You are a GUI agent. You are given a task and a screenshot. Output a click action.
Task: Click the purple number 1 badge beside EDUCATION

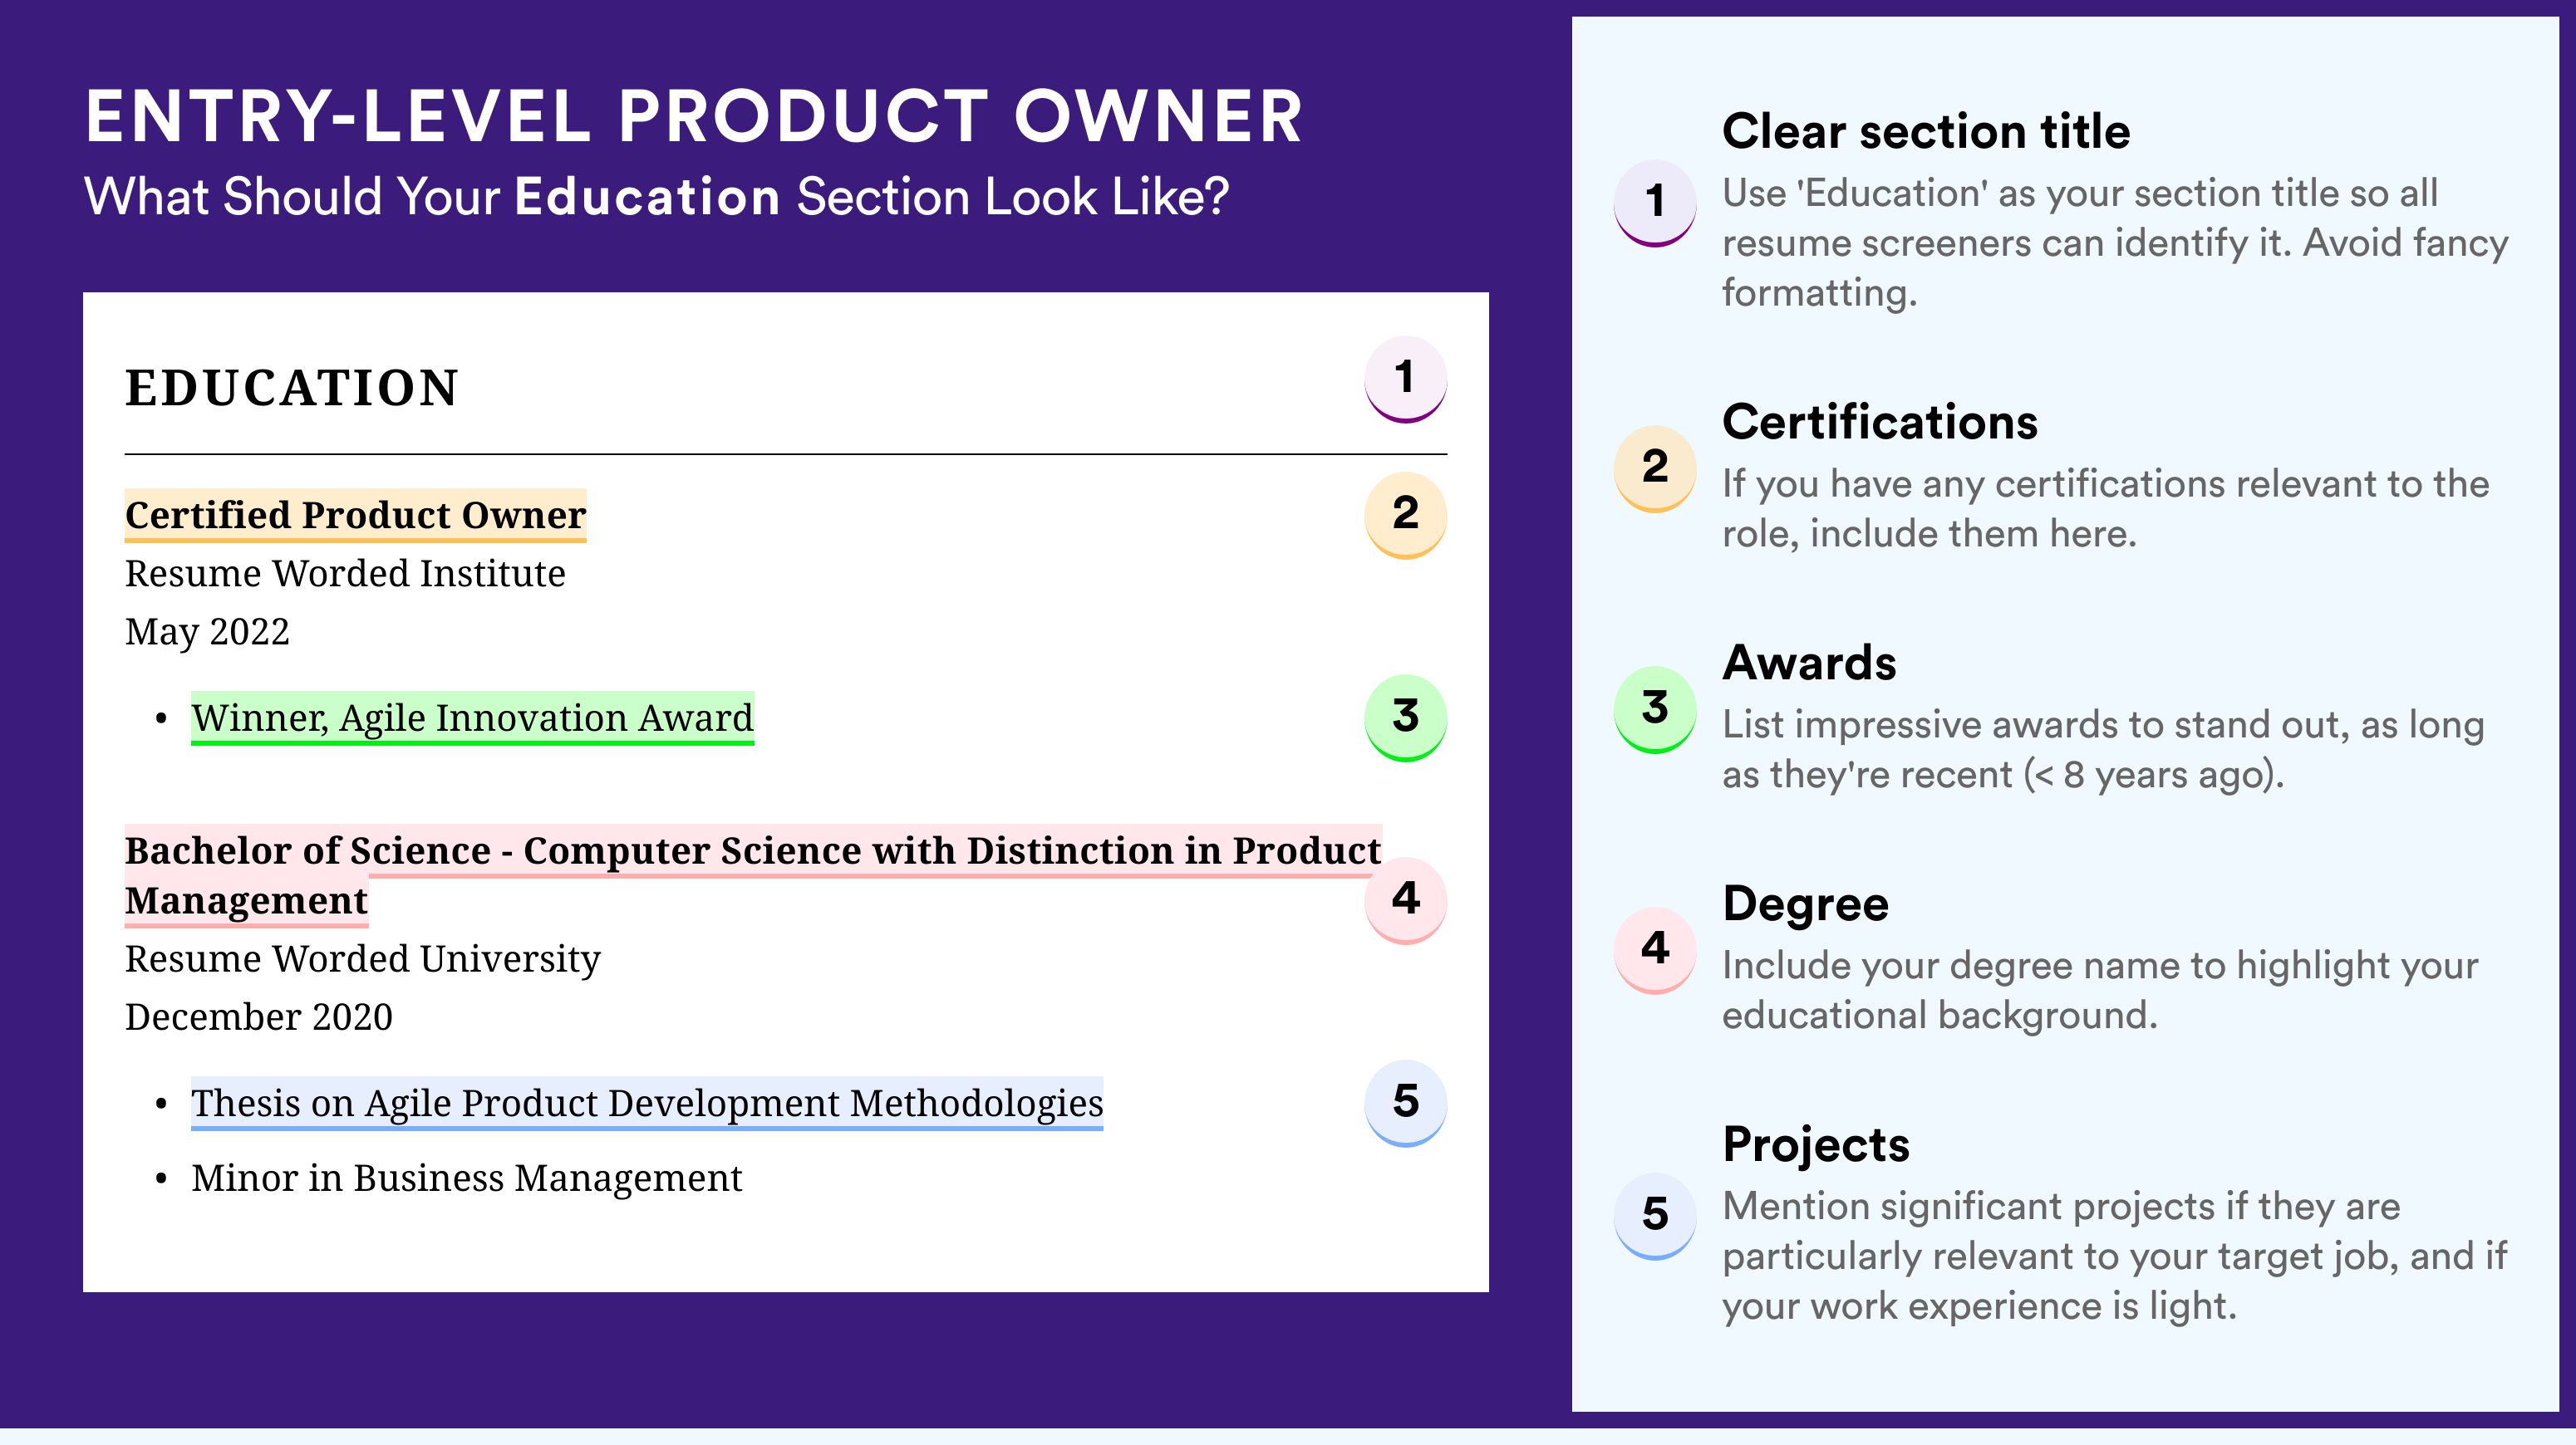[1405, 379]
